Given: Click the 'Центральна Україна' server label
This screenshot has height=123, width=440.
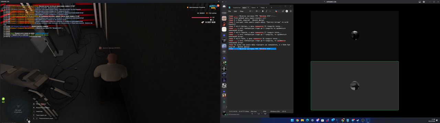Looking at the screenshot, I should (x=197, y=7).
